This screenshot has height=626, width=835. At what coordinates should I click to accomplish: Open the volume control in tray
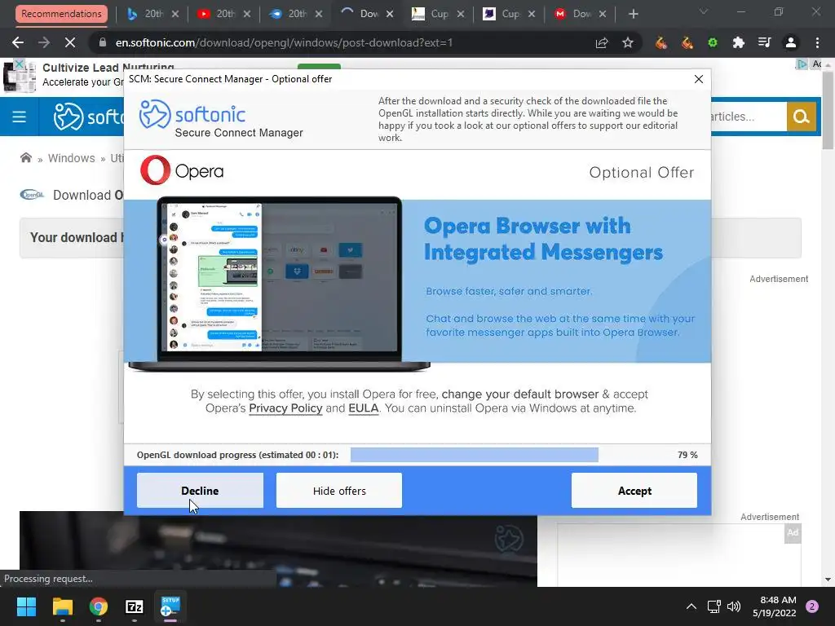click(734, 606)
